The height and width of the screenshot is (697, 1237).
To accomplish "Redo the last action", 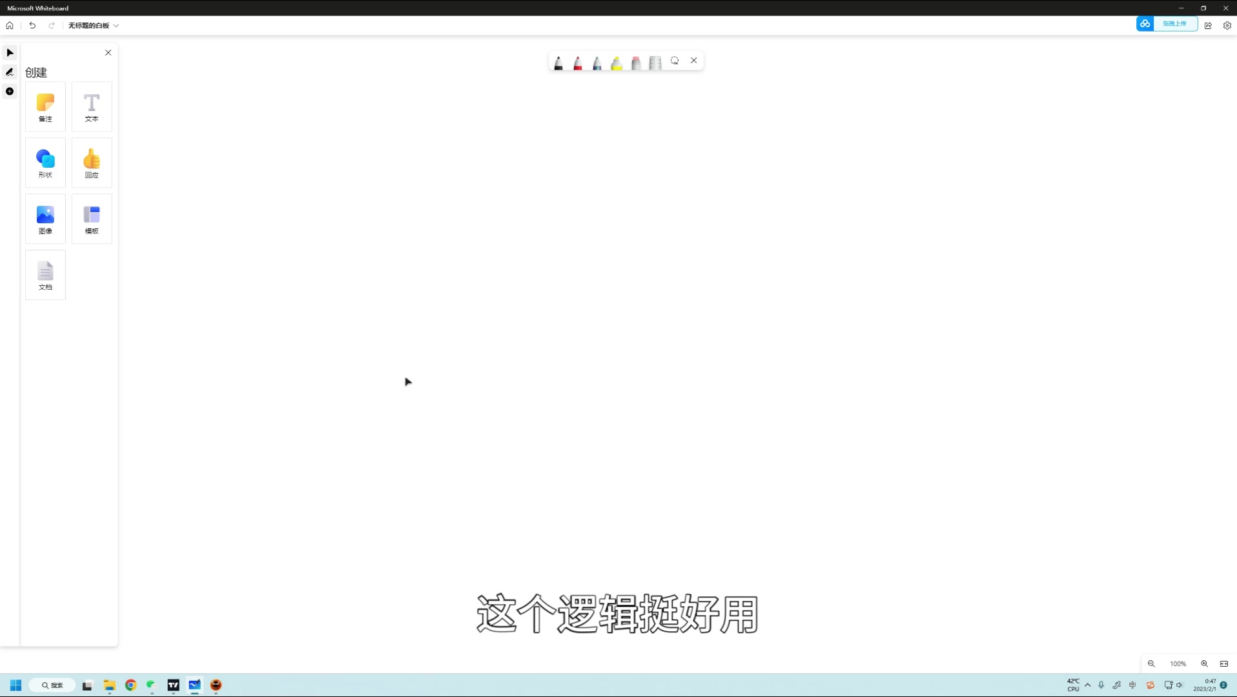I will [52, 26].
